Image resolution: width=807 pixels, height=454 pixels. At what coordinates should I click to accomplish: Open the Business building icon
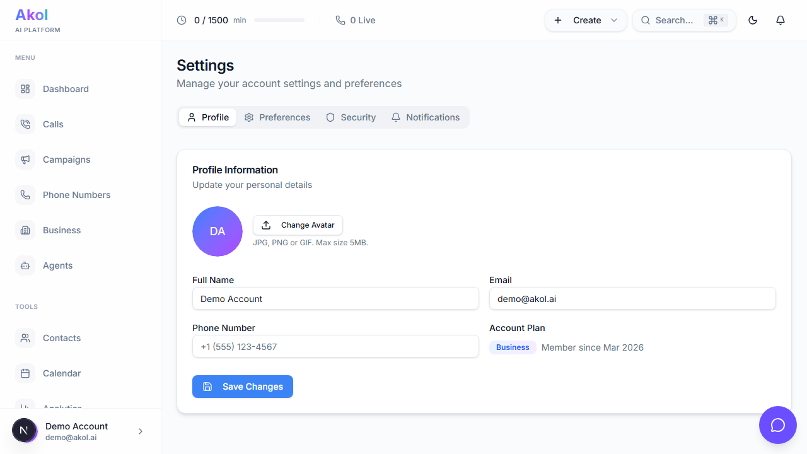coord(25,230)
